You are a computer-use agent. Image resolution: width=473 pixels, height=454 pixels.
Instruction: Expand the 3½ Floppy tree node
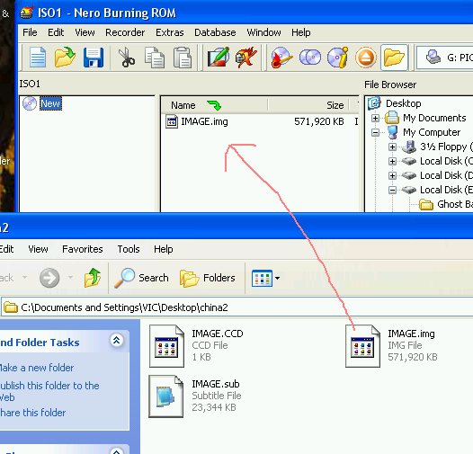[x=392, y=147]
